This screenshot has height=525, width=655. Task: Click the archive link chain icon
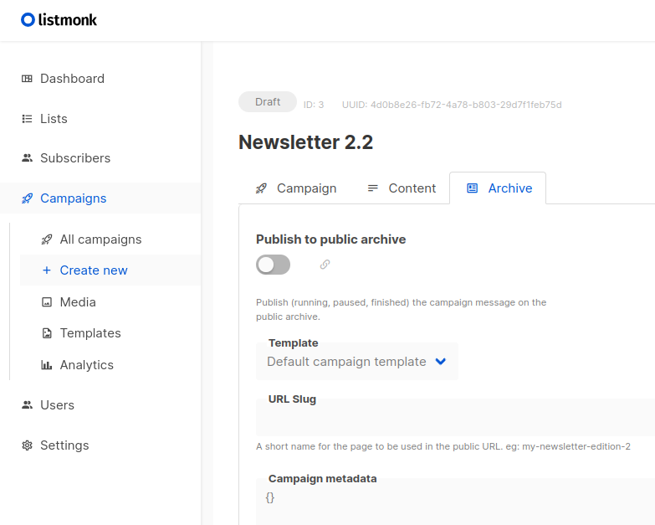pyautogui.click(x=325, y=264)
